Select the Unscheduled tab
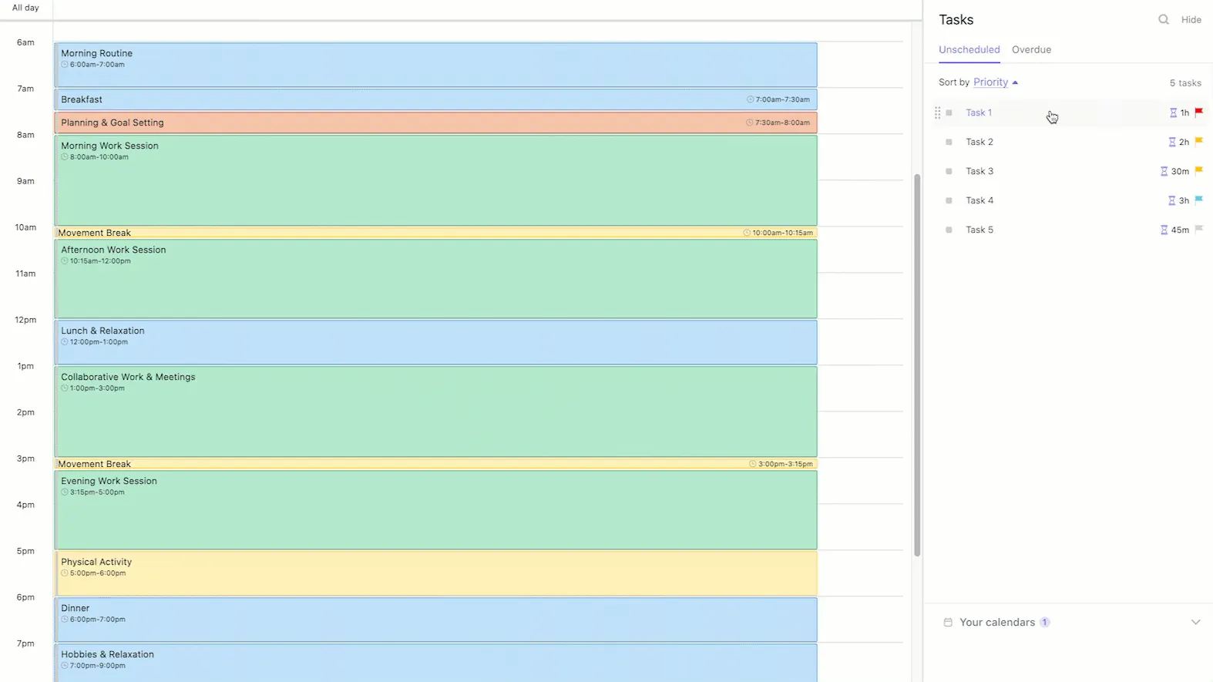 point(969,49)
